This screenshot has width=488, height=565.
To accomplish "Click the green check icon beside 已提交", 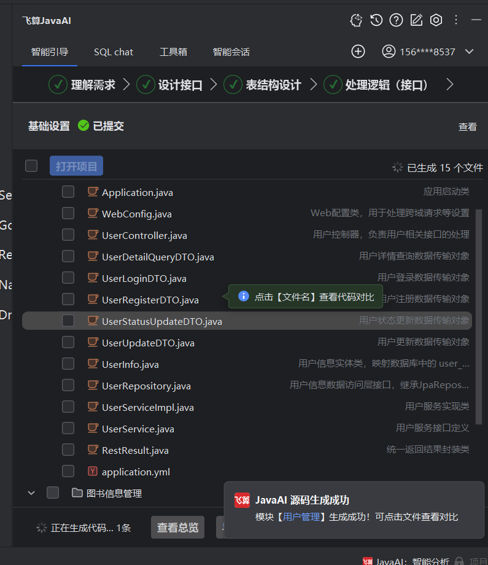I will [83, 126].
